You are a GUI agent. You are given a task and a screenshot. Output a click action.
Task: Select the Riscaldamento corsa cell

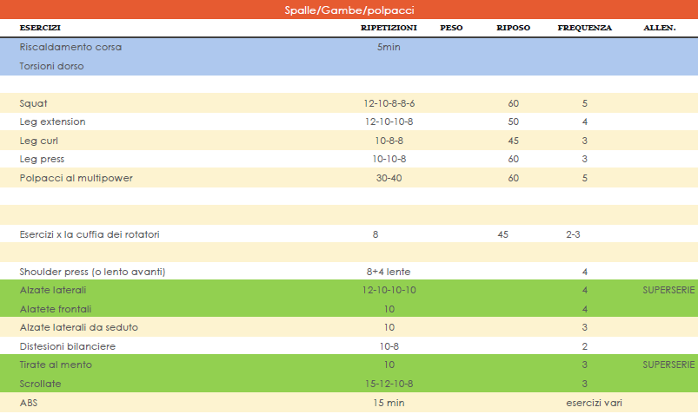coord(70,47)
